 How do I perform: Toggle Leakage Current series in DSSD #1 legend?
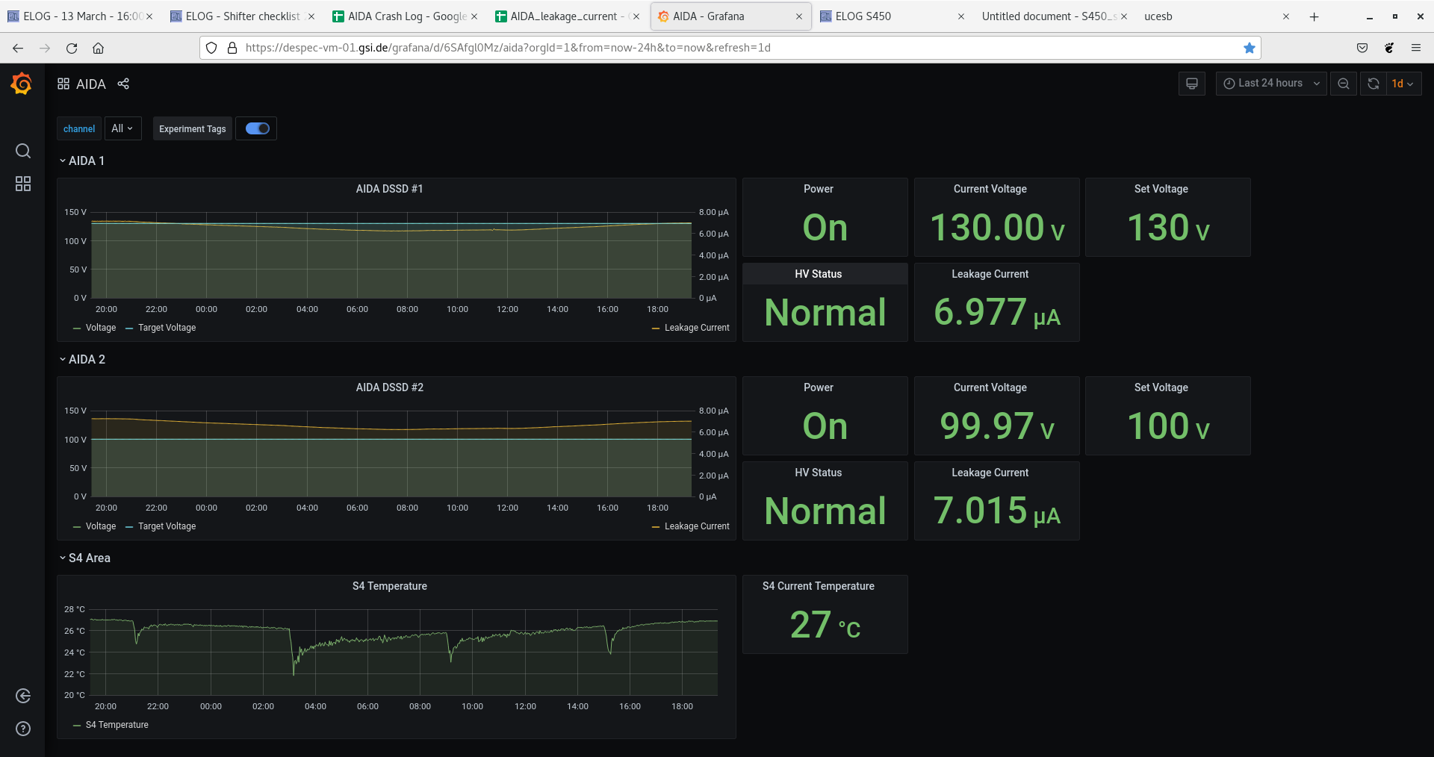[696, 328]
